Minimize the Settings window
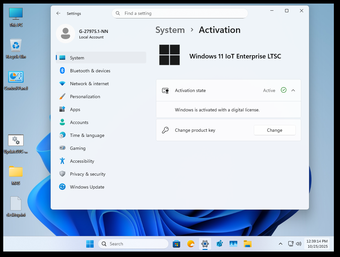Image resolution: width=340 pixels, height=257 pixels. coord(272,11)
